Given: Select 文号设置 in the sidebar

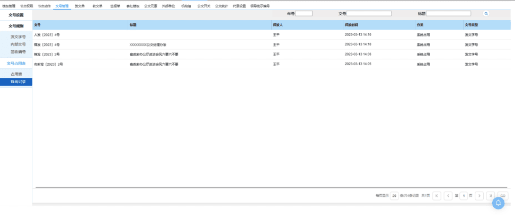Looking at the screenshot, I should 16,15.
